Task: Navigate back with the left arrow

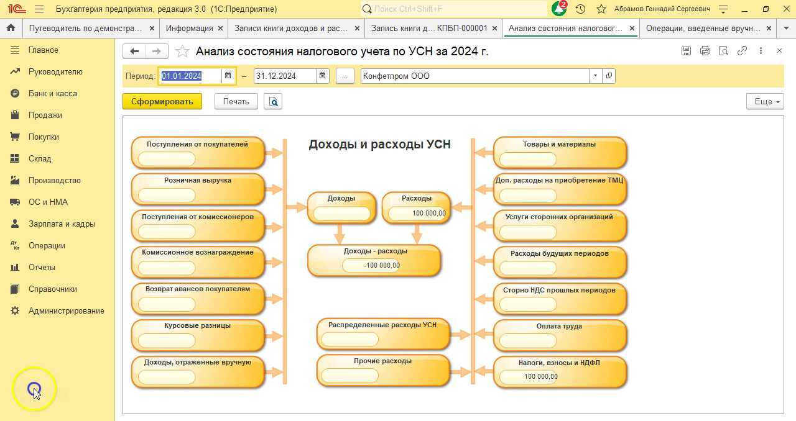Action: tap(134, 52)
